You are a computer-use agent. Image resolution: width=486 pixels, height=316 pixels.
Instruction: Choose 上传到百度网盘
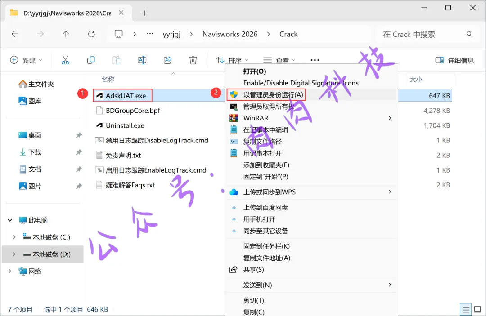click(x=311, y=207)
